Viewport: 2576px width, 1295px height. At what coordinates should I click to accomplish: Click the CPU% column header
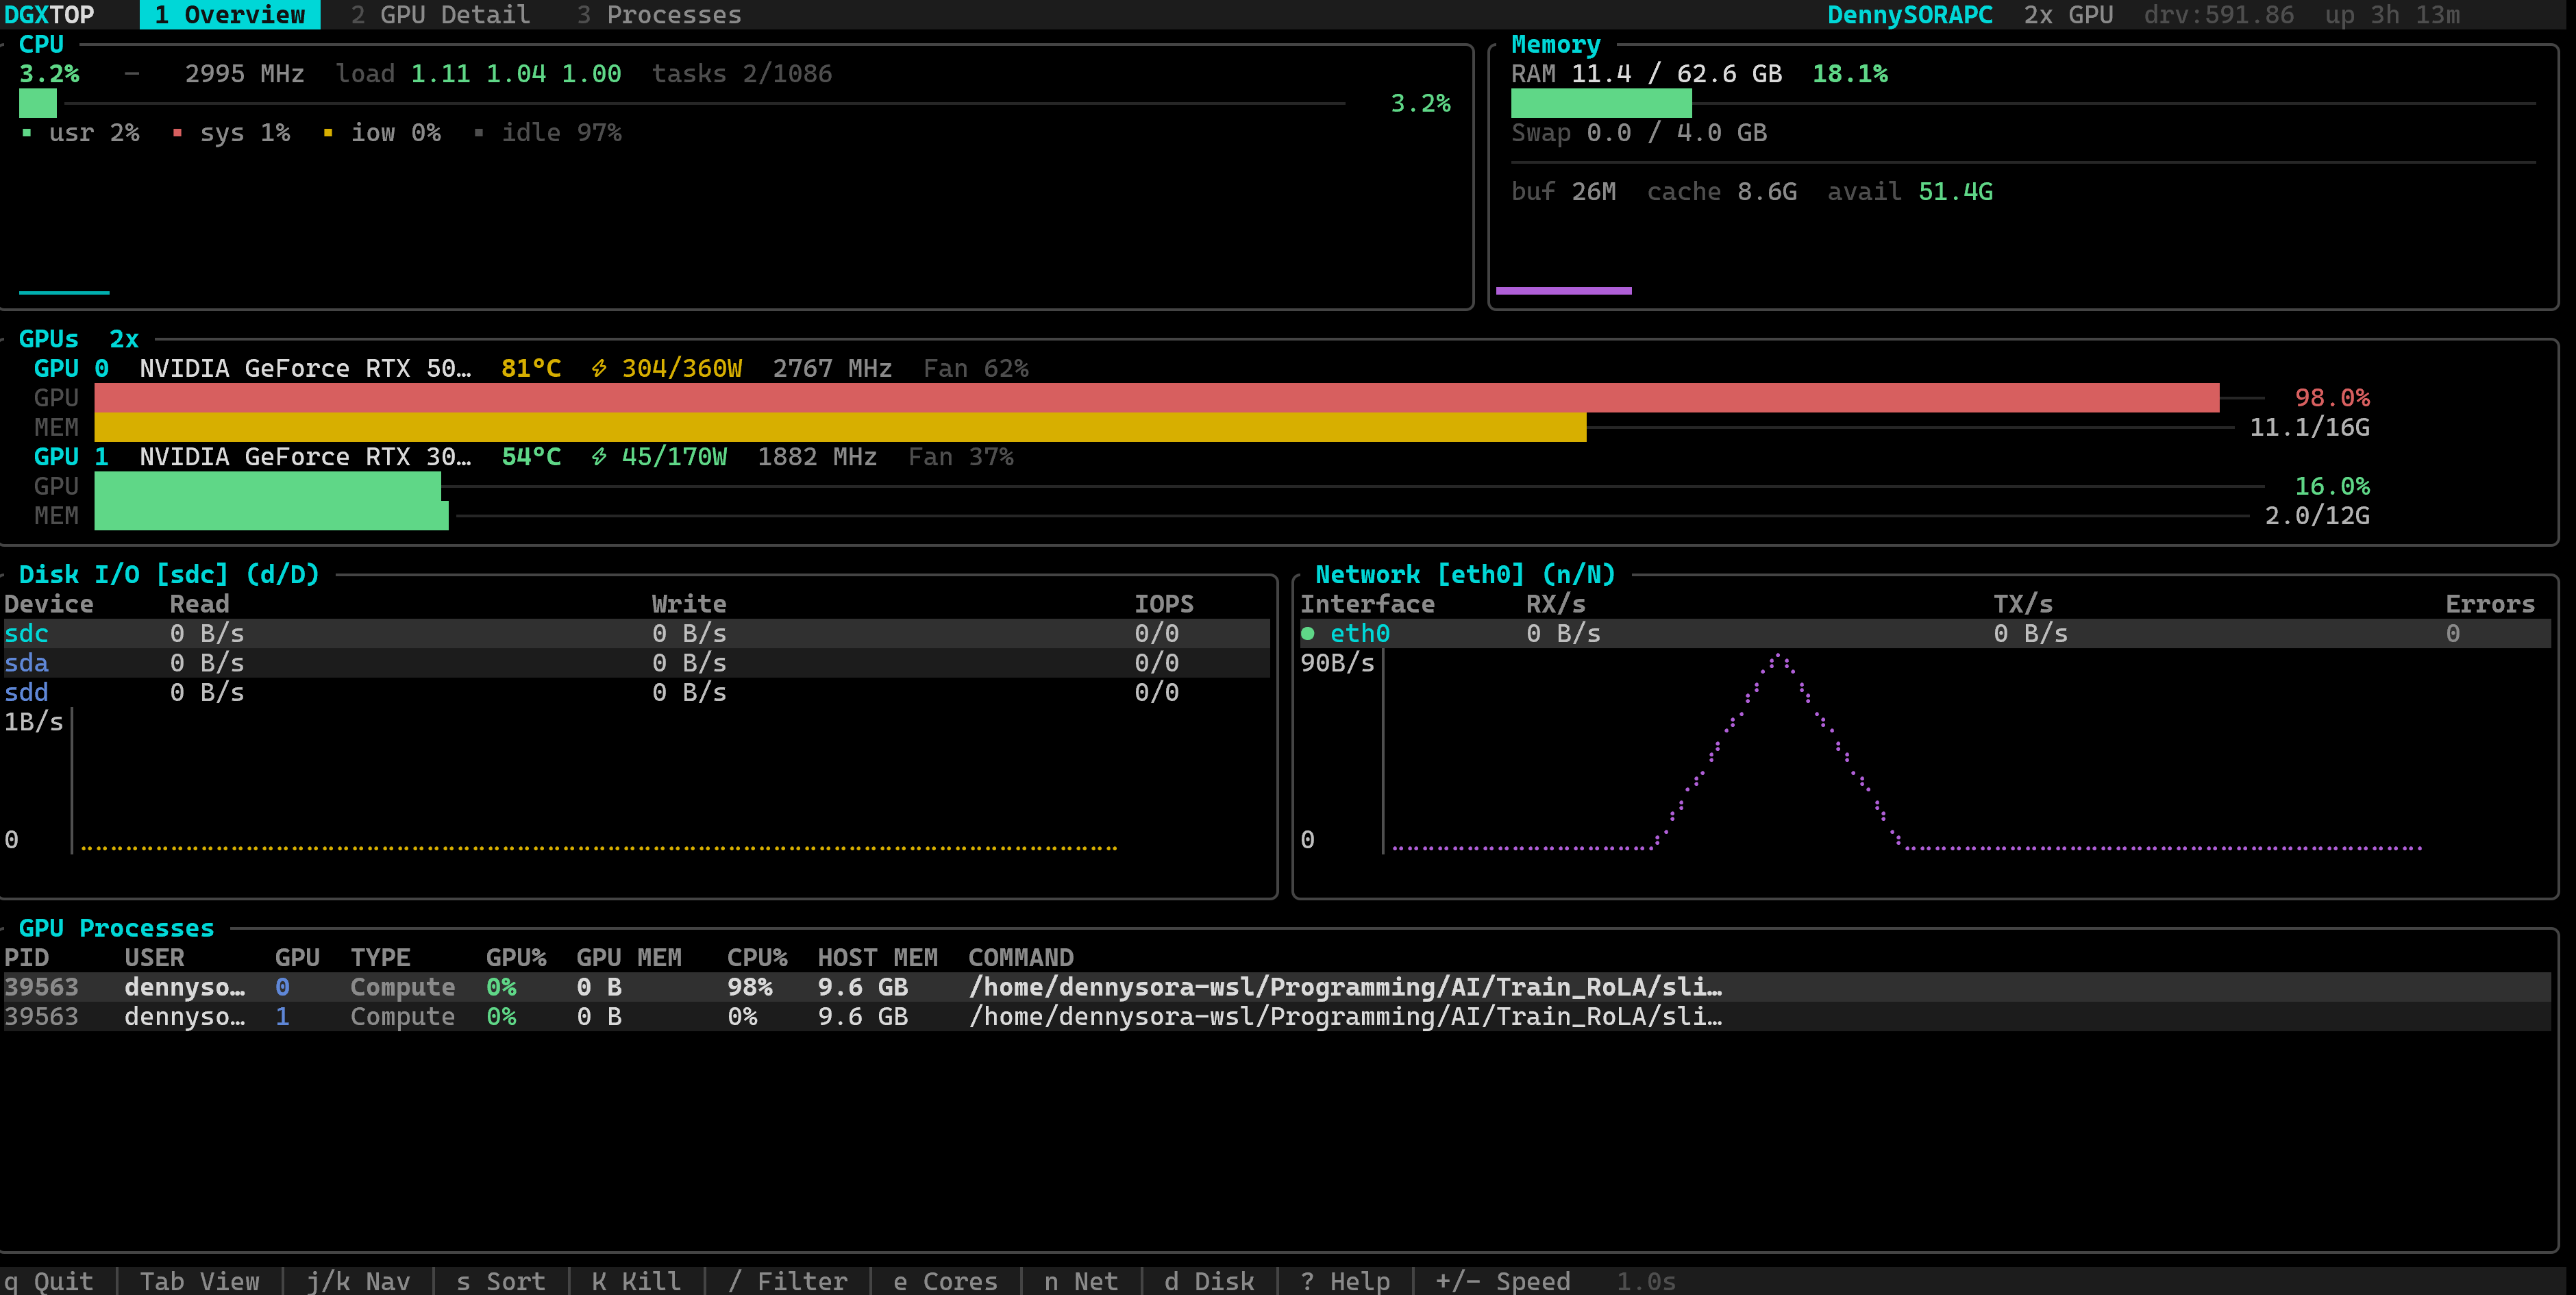757,958
